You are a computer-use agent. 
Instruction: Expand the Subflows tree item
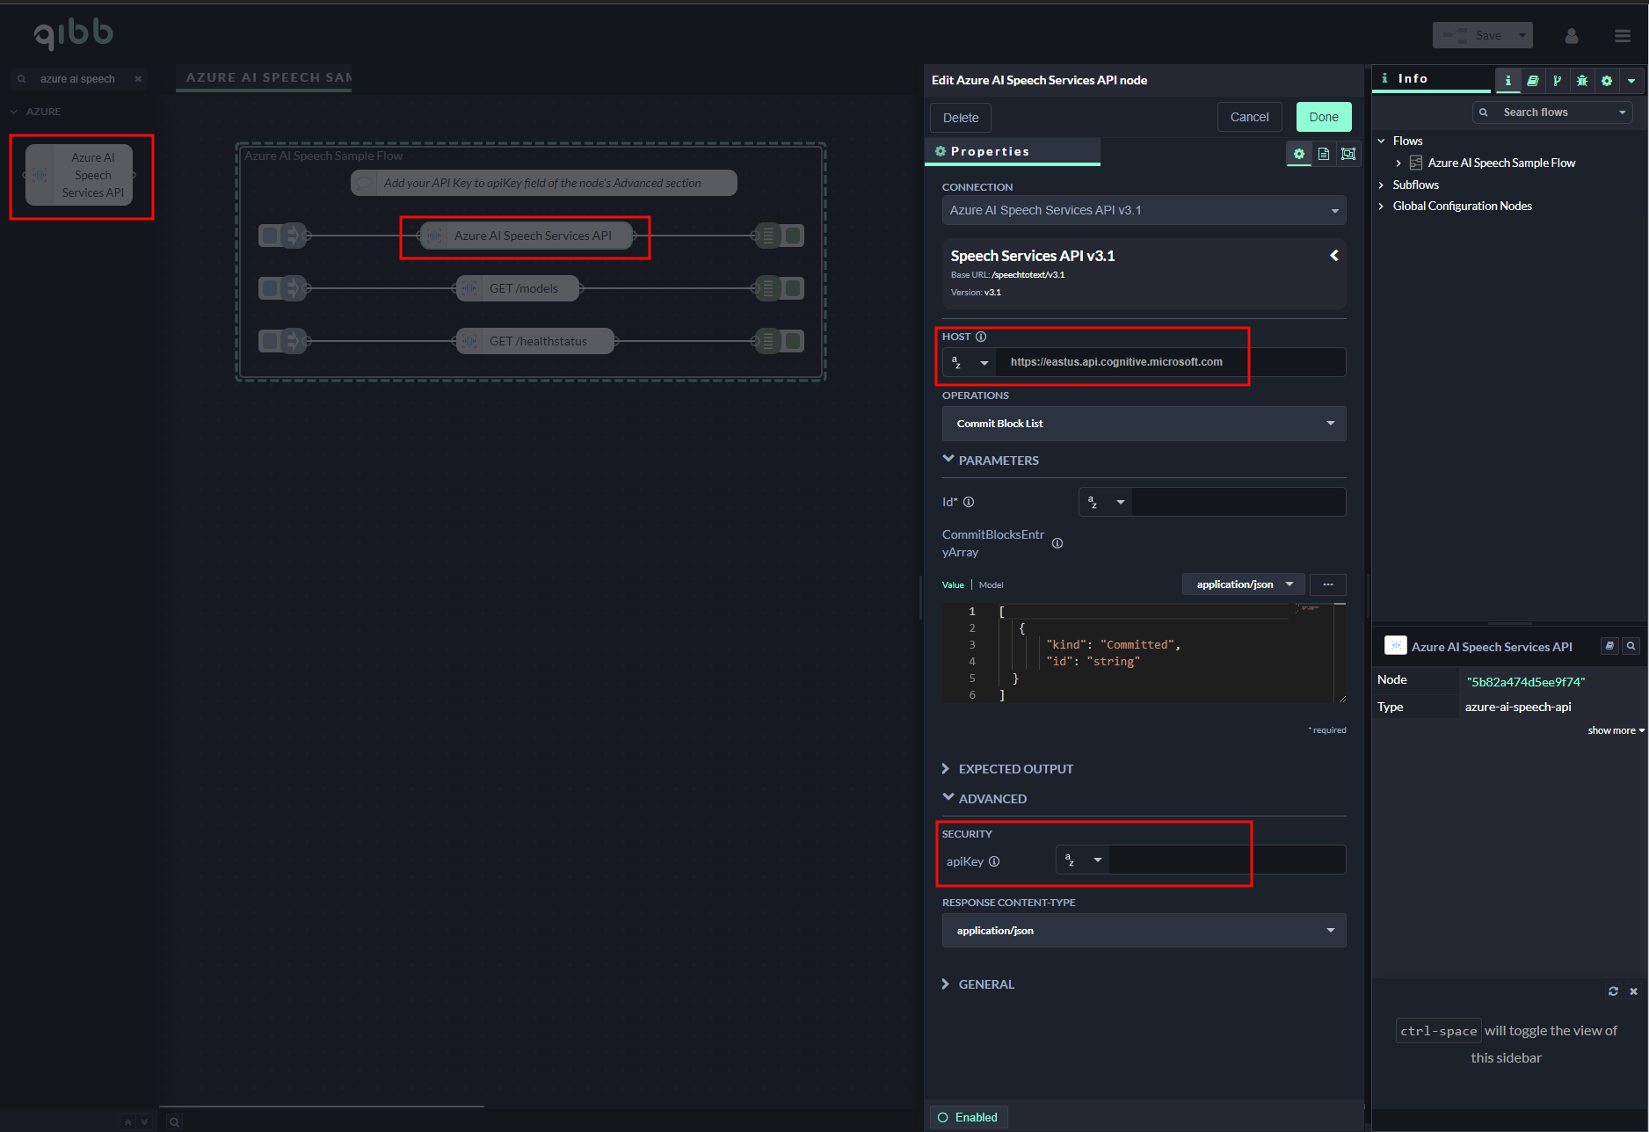point(1415,185)
